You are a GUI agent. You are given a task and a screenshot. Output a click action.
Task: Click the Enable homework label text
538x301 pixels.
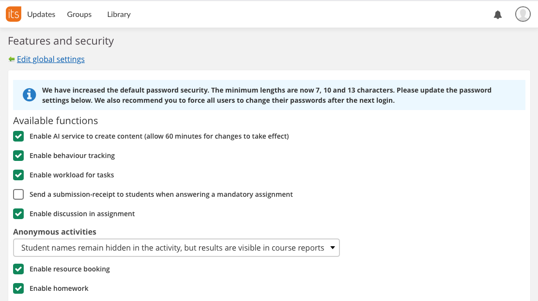click(59, 288)
